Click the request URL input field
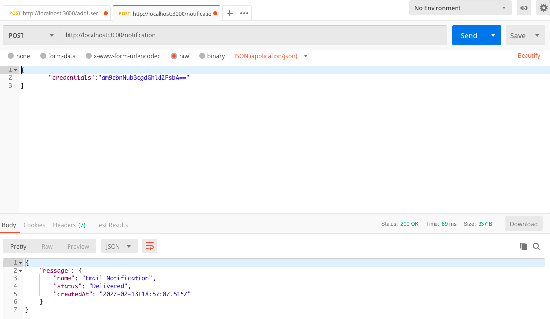Viewport: 550px width, 319px height. coord(253,35)
